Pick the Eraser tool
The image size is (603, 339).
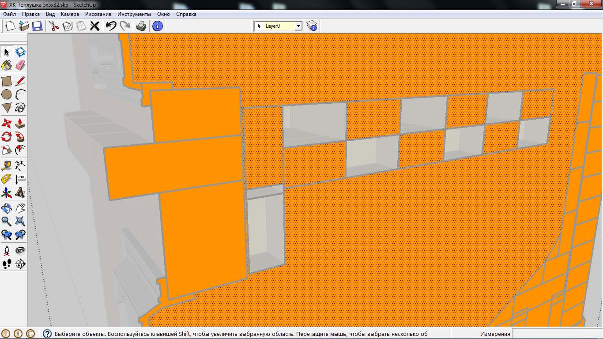pos(20,66)
